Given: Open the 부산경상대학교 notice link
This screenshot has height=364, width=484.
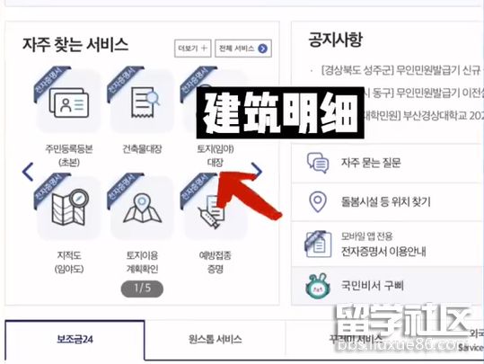Looking at the screenshot, I should [x=423, y=116].
